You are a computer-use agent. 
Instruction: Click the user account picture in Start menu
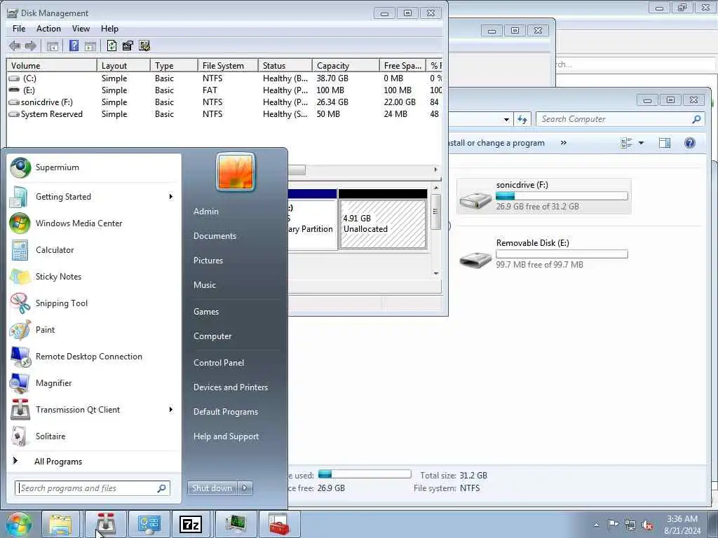click(x=236, y=172)
